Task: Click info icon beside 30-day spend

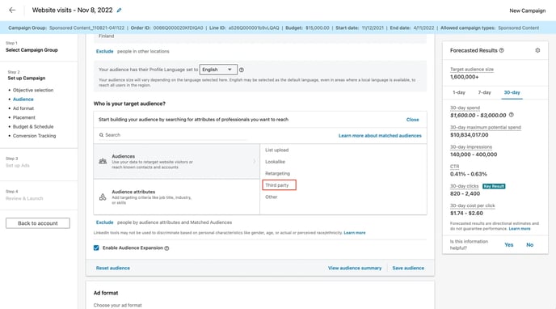Action: pos(511,115)
